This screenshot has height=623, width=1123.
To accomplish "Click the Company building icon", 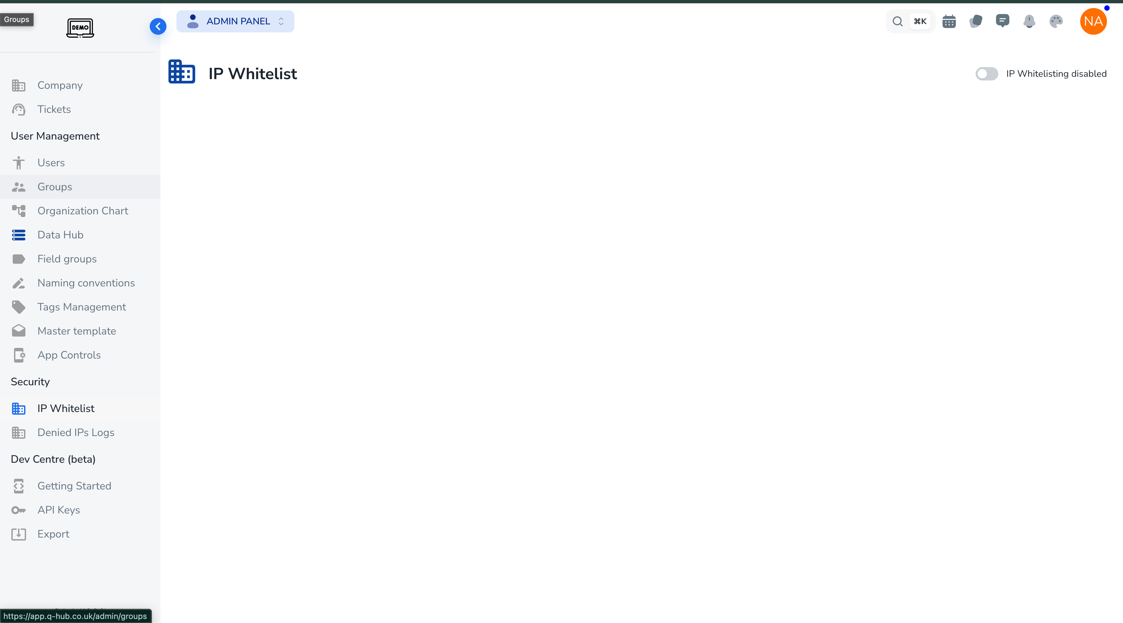I will coord(19,85).
